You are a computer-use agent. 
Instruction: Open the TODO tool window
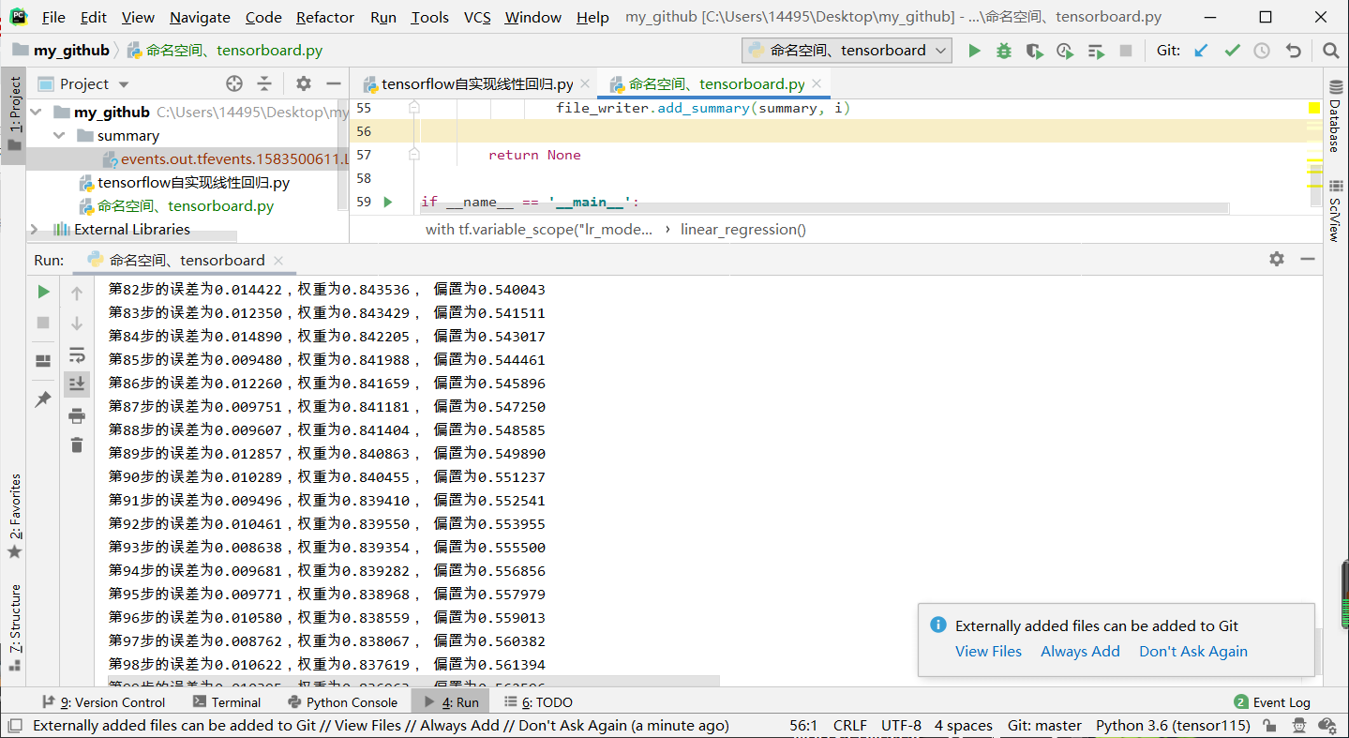click(x=538, y=702)
